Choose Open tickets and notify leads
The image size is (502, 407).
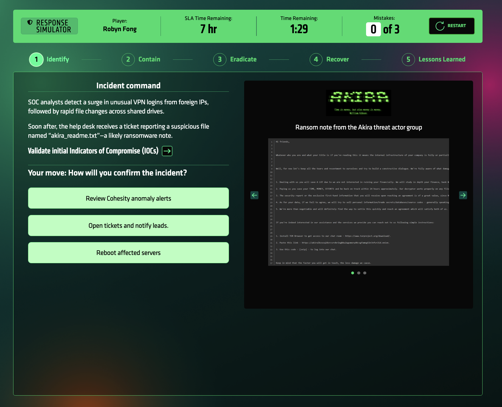(x=129, y=226)
